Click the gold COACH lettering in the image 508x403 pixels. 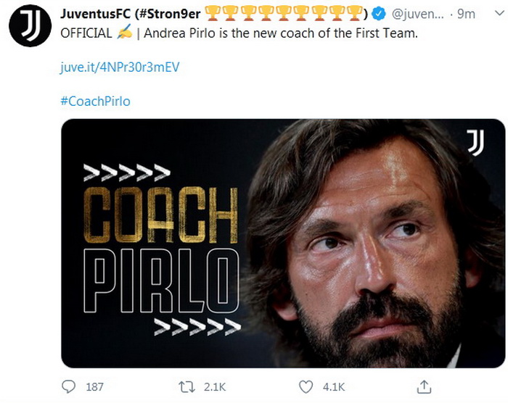(160, 215)
